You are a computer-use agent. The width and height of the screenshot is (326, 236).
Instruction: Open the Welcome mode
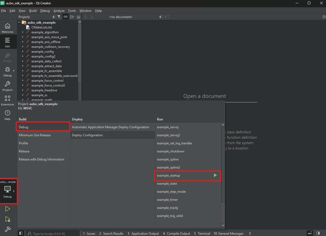tap(8, 28)
